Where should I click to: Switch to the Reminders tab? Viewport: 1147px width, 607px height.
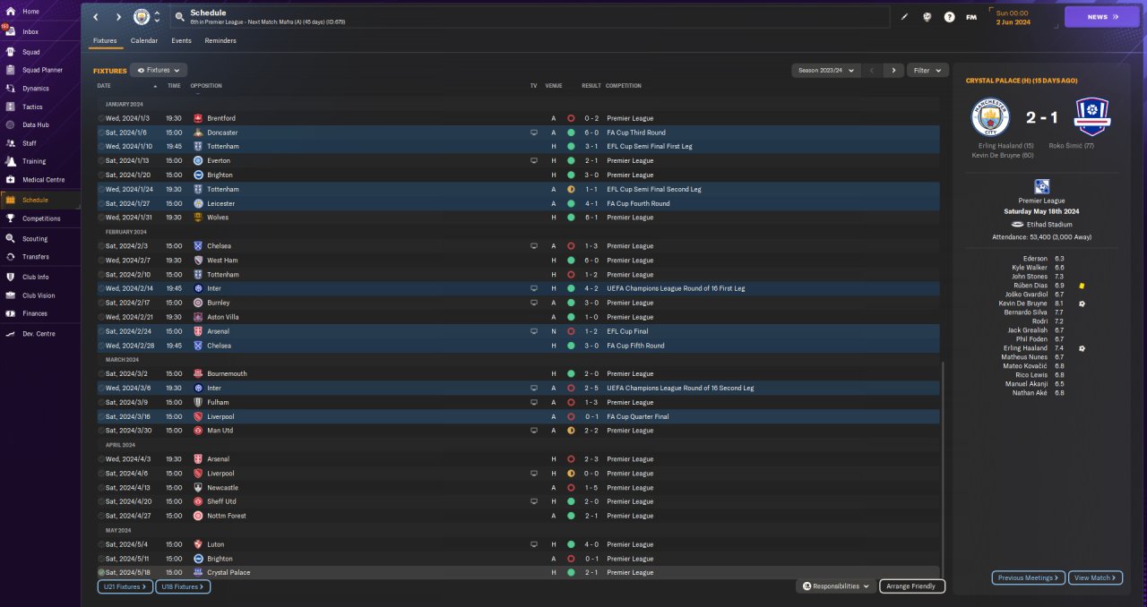coord(220,40)
